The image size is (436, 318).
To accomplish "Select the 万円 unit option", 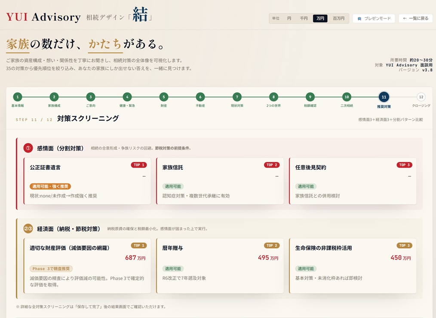I will [x=320, y=18].
